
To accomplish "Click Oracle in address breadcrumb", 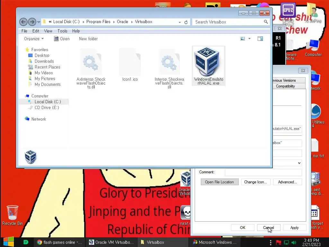I will coord(122,22).
